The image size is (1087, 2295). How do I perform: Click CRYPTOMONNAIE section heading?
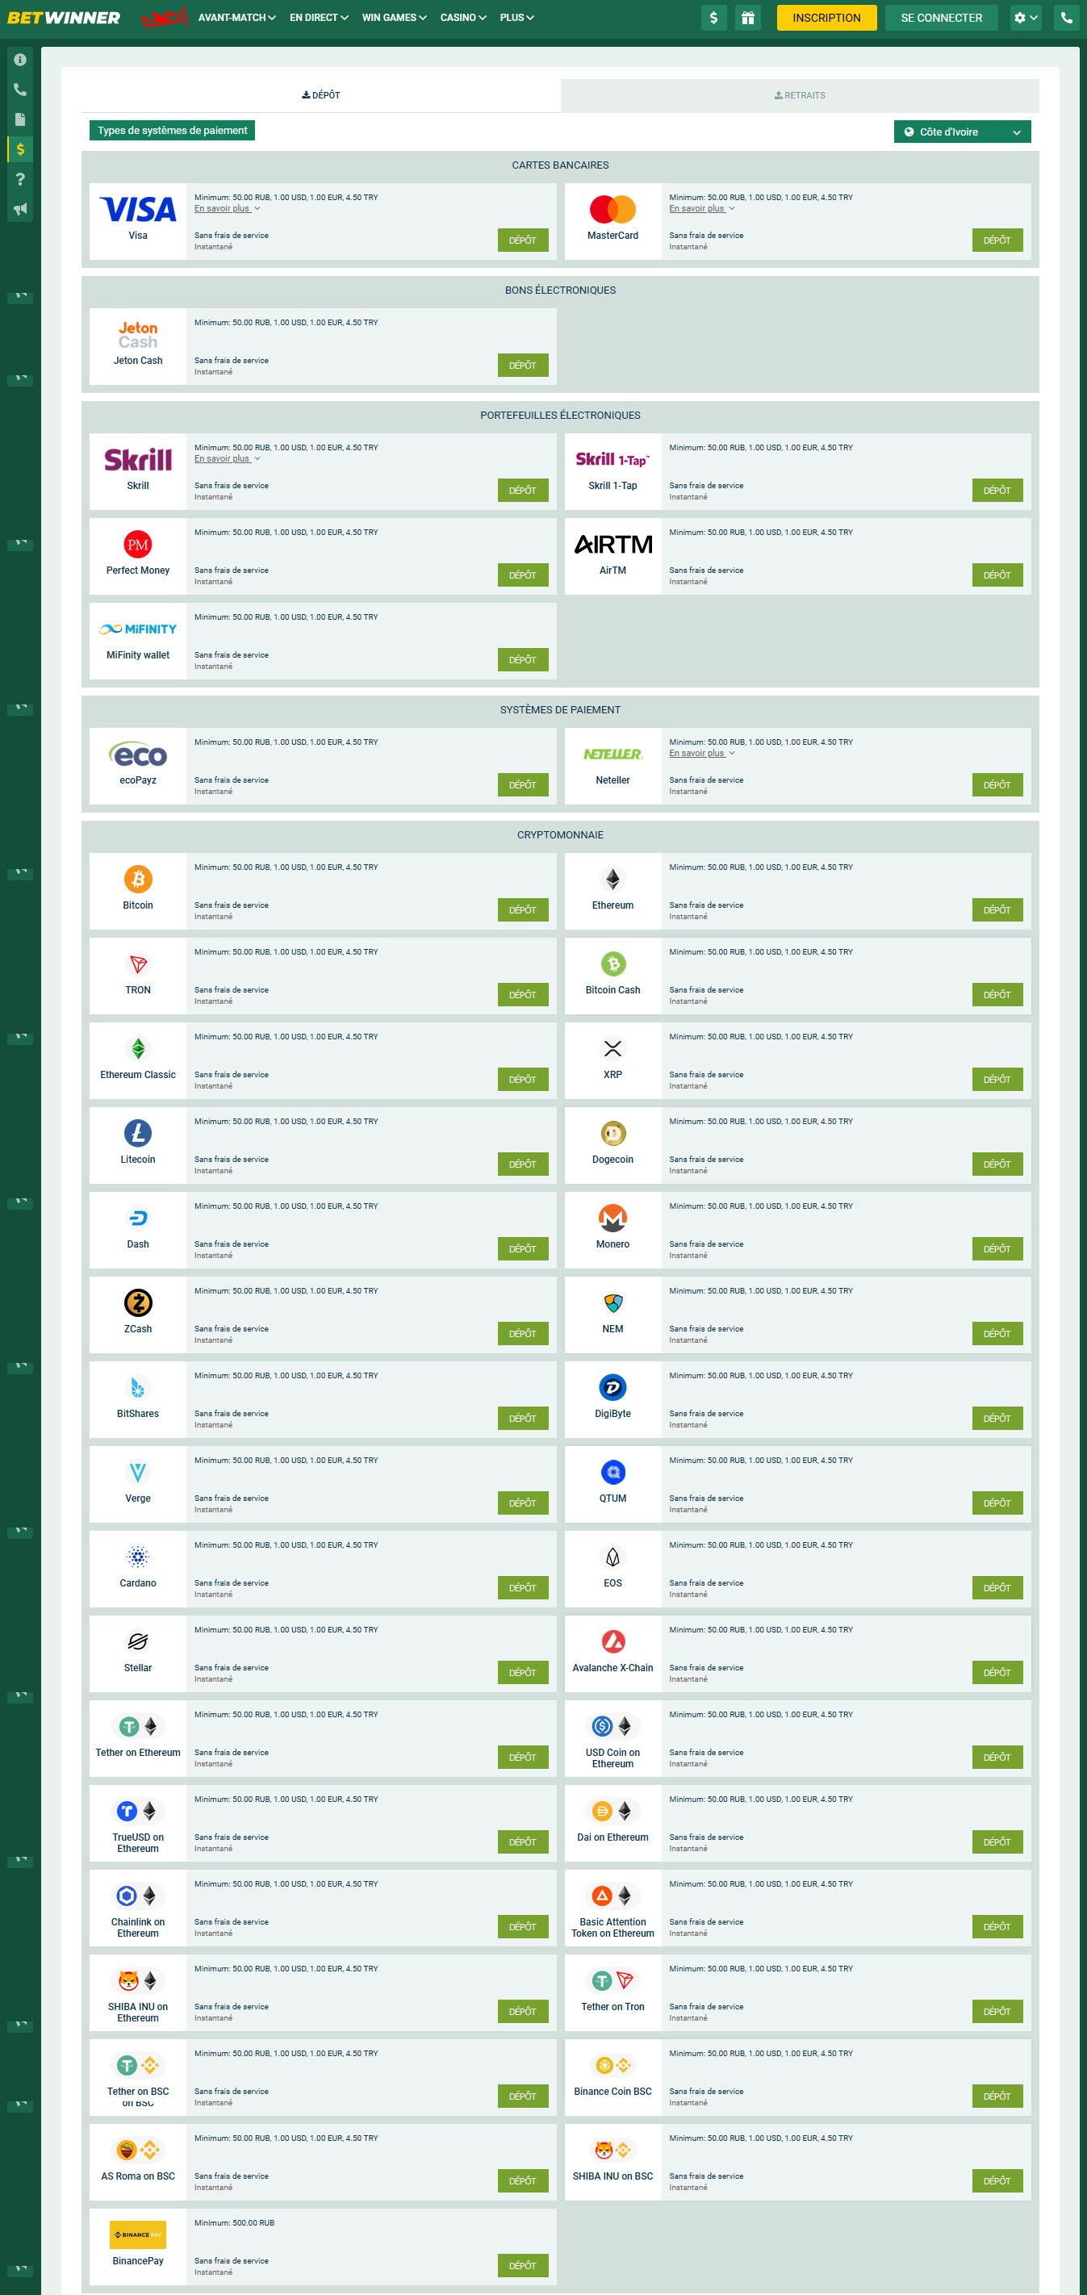[560, 834]
